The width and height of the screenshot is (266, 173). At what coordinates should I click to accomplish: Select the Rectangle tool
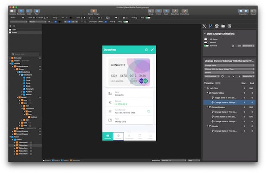[21, 11]
